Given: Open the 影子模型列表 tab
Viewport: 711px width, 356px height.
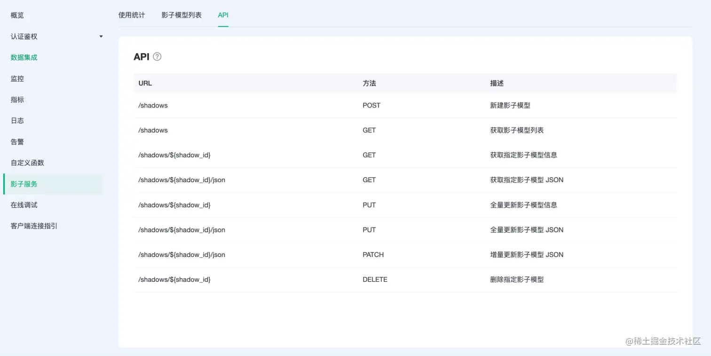Looking at the screenshot, I should click(182, 15).
